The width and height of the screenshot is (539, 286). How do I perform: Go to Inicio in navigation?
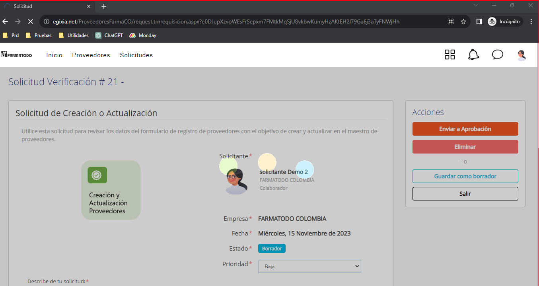click(54, 55)
